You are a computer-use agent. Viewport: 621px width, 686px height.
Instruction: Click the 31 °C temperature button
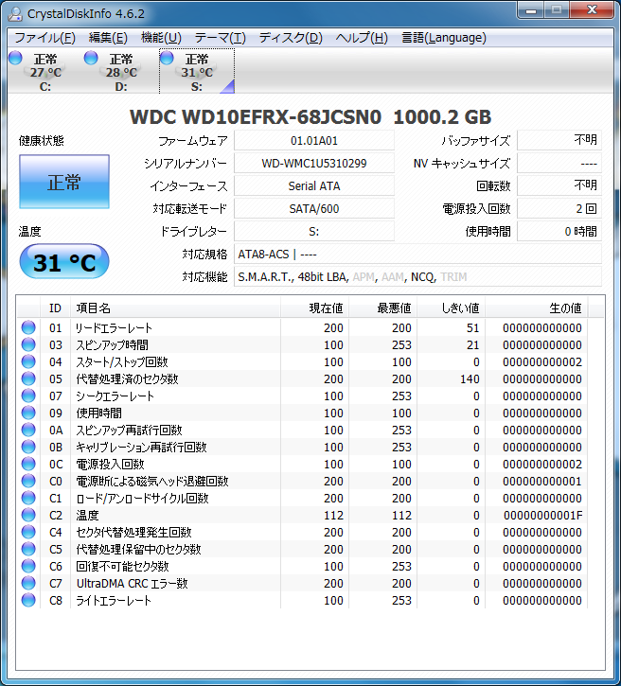(64, 263)
